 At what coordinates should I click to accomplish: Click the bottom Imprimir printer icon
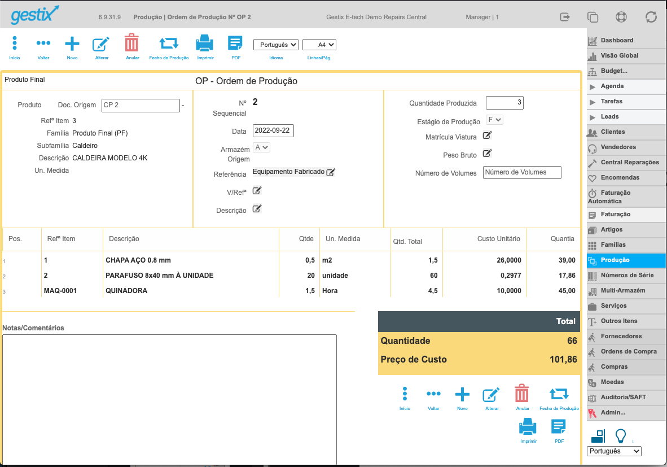528,426
